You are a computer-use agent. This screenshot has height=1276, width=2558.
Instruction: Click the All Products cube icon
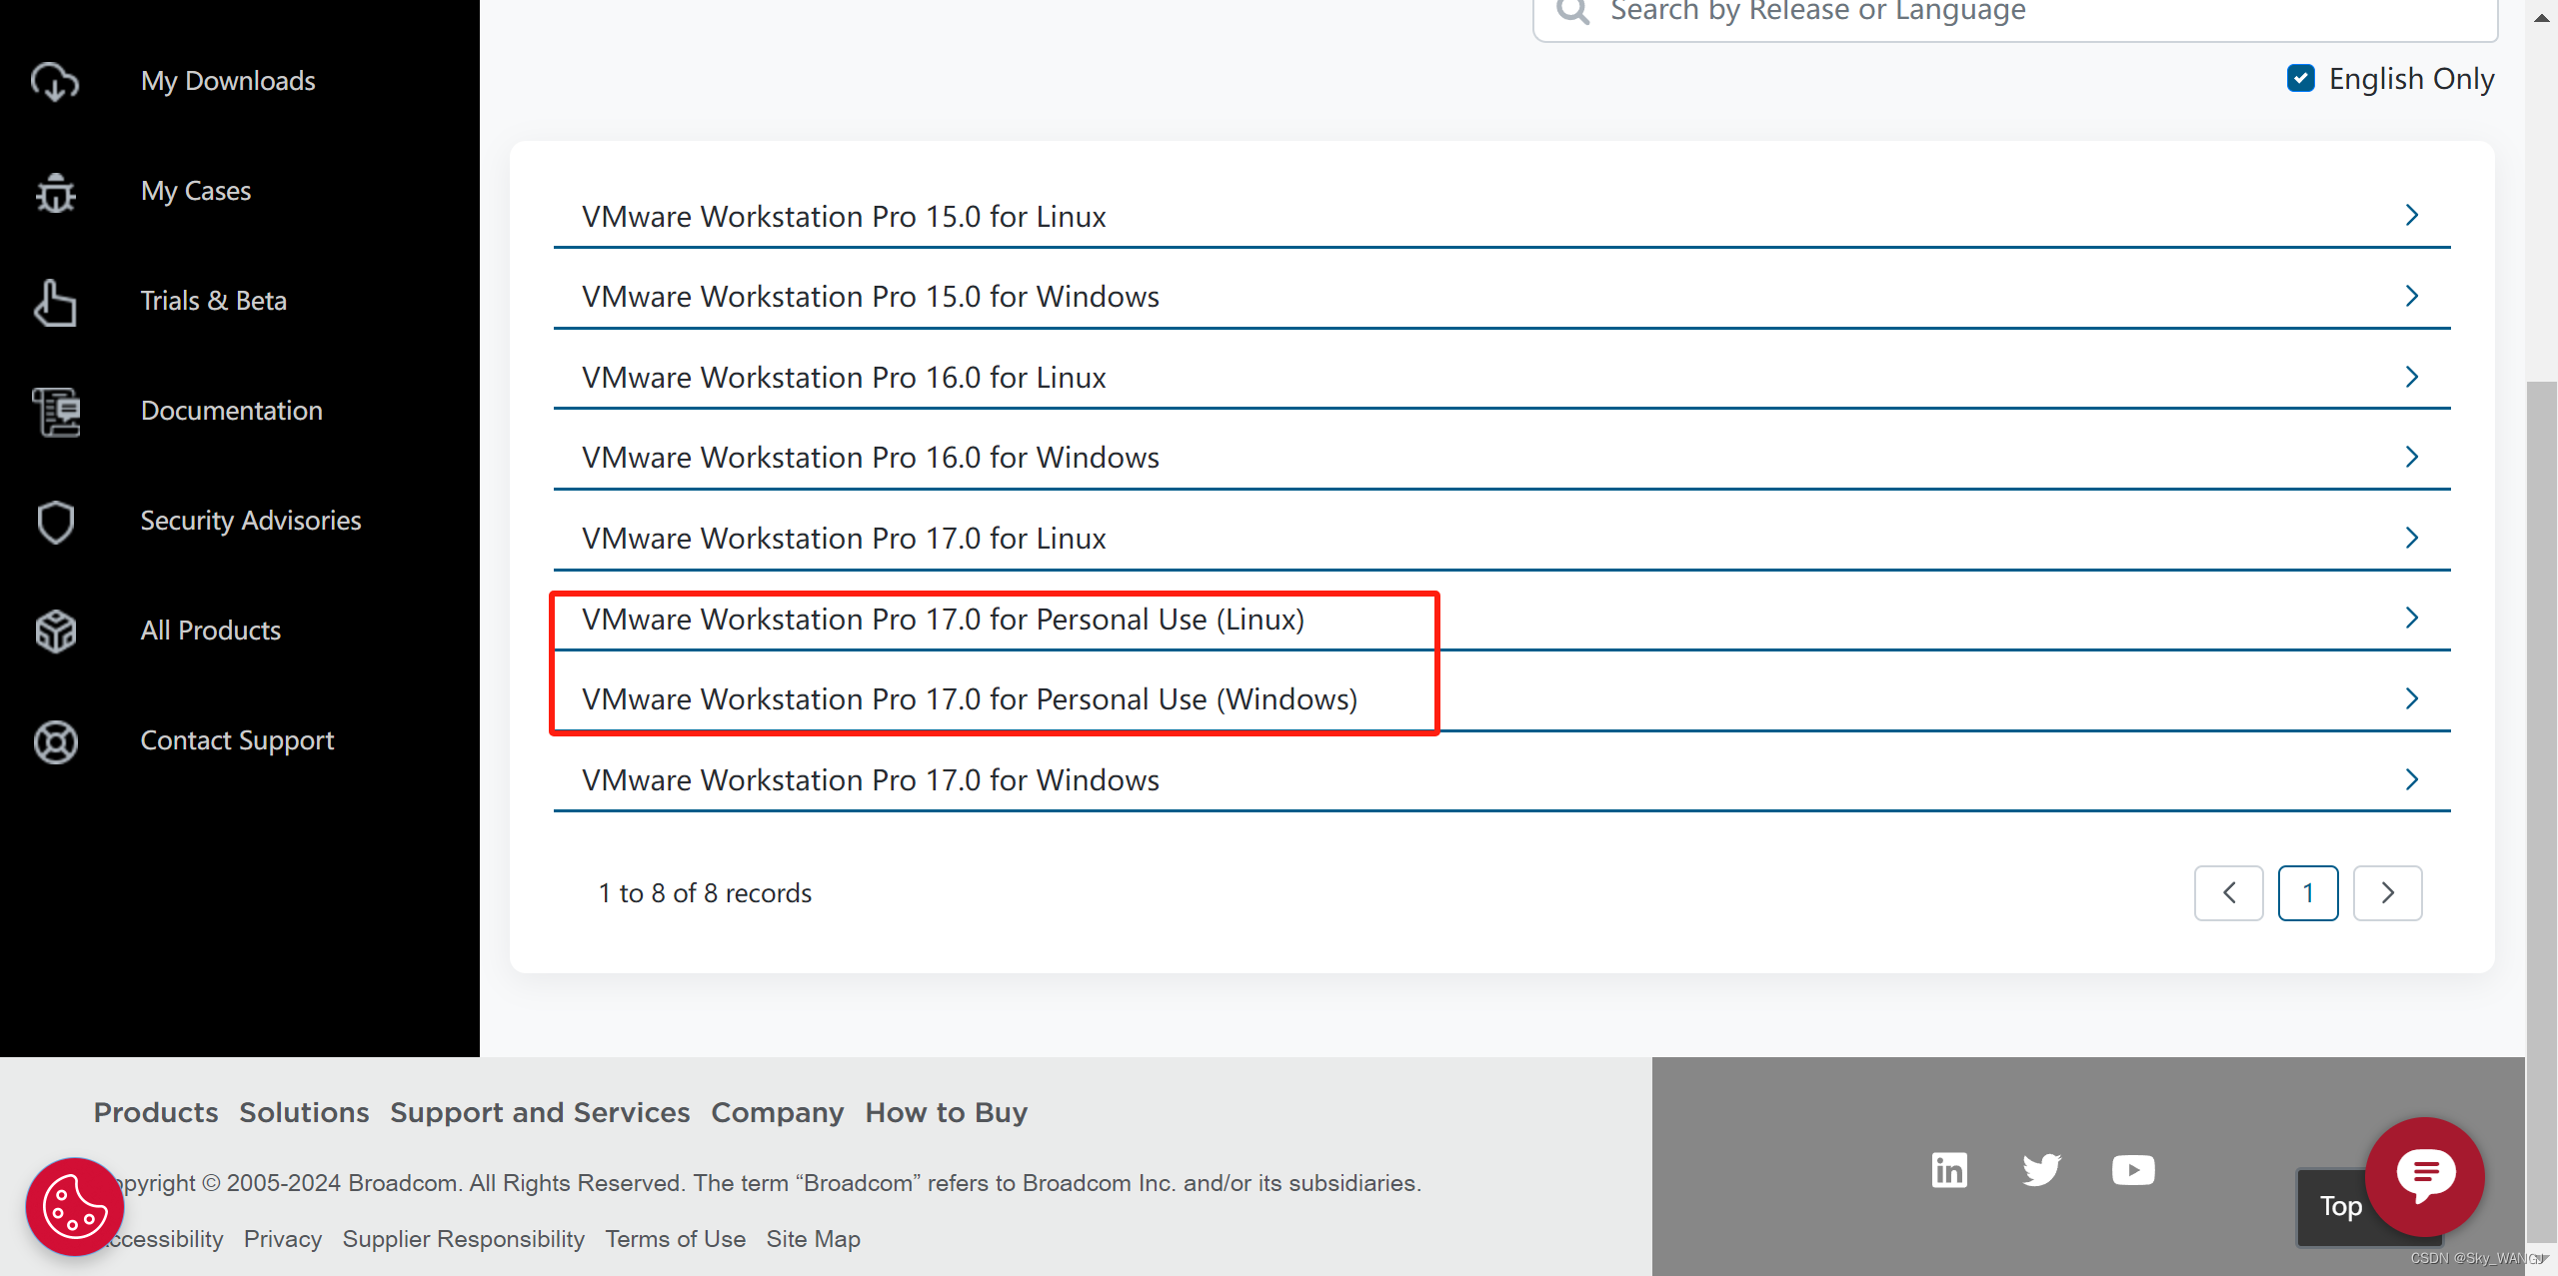click(x=55, y=632)
